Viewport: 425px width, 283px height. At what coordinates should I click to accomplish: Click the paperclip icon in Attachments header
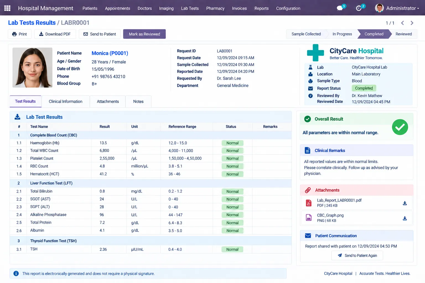308,190
